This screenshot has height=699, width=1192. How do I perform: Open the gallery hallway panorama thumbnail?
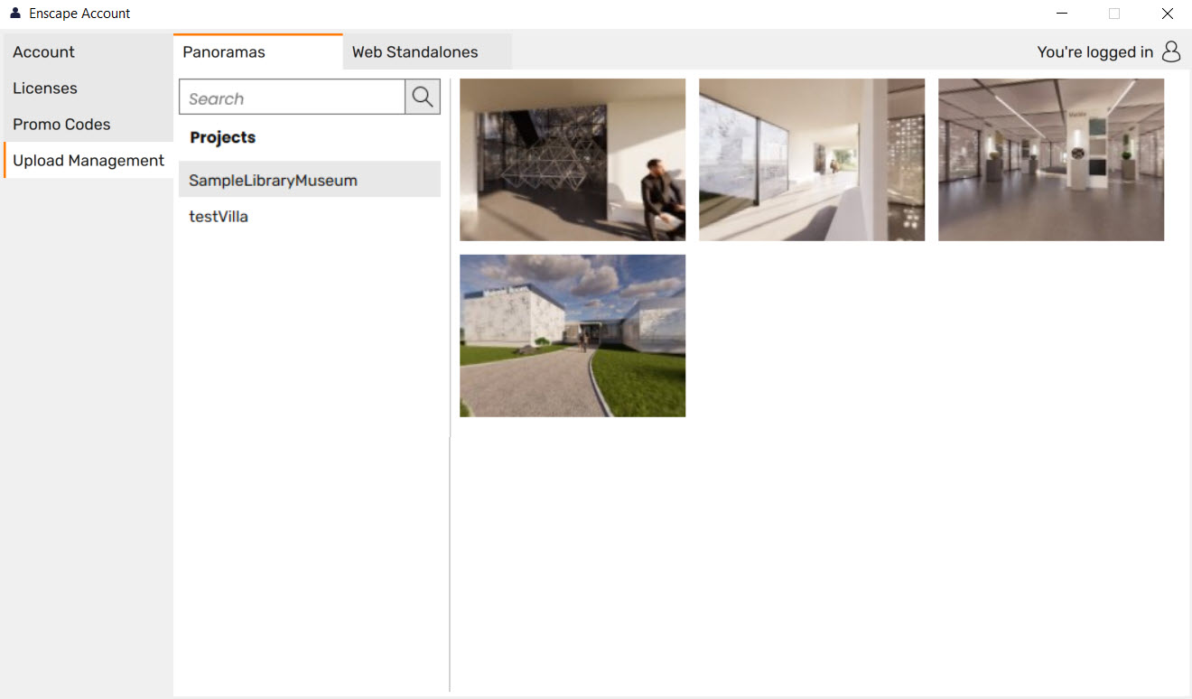click(x=1050, y=159)
